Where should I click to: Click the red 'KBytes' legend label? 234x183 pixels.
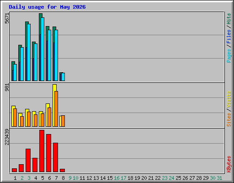[x=229, y=164]
